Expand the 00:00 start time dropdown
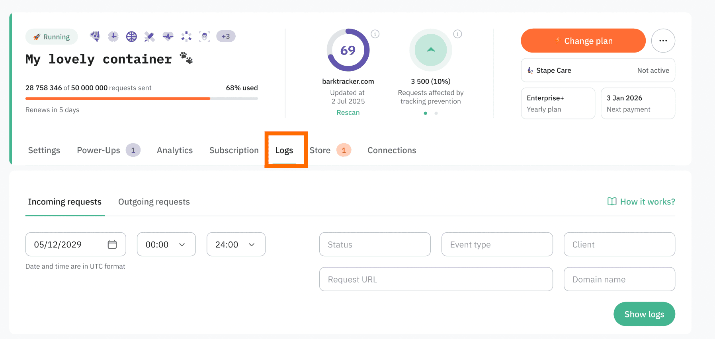Viewport: 715px width, 339px height. (166, 244)
